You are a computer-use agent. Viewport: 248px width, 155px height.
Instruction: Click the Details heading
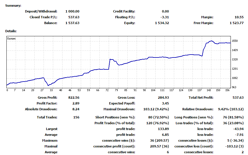(x=11, y=31)
